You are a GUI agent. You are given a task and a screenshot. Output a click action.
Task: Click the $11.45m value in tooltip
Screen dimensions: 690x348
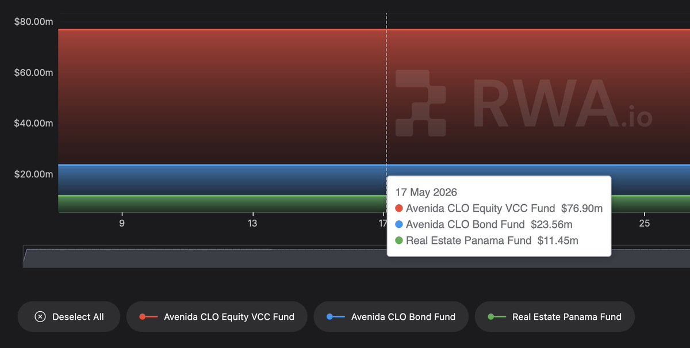click(x=558, y=240)
